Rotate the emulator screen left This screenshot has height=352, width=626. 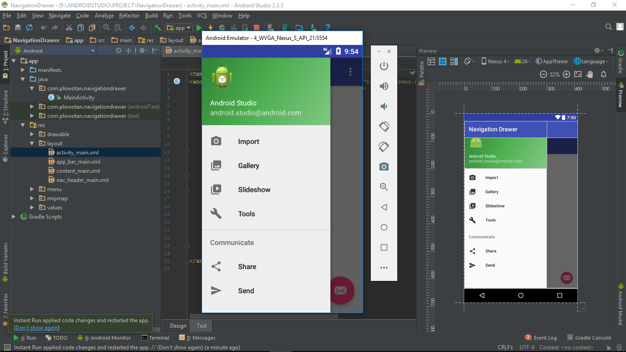pyautogui.click(x=384, y=126)
